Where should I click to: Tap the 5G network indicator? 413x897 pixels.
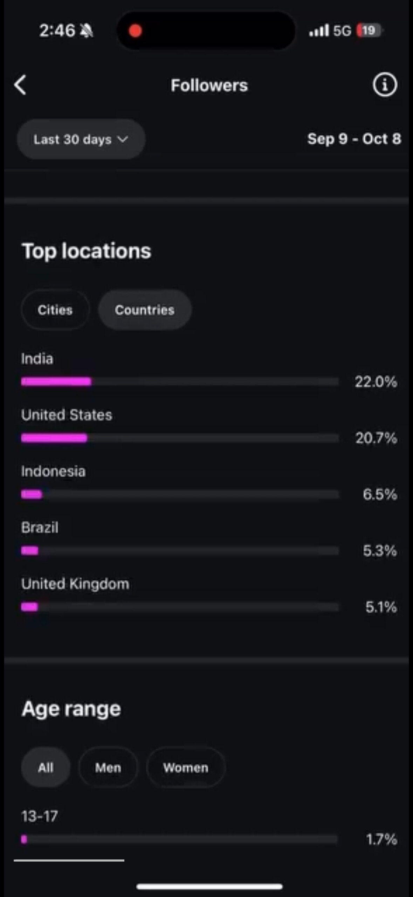click(x=342, y=31)
